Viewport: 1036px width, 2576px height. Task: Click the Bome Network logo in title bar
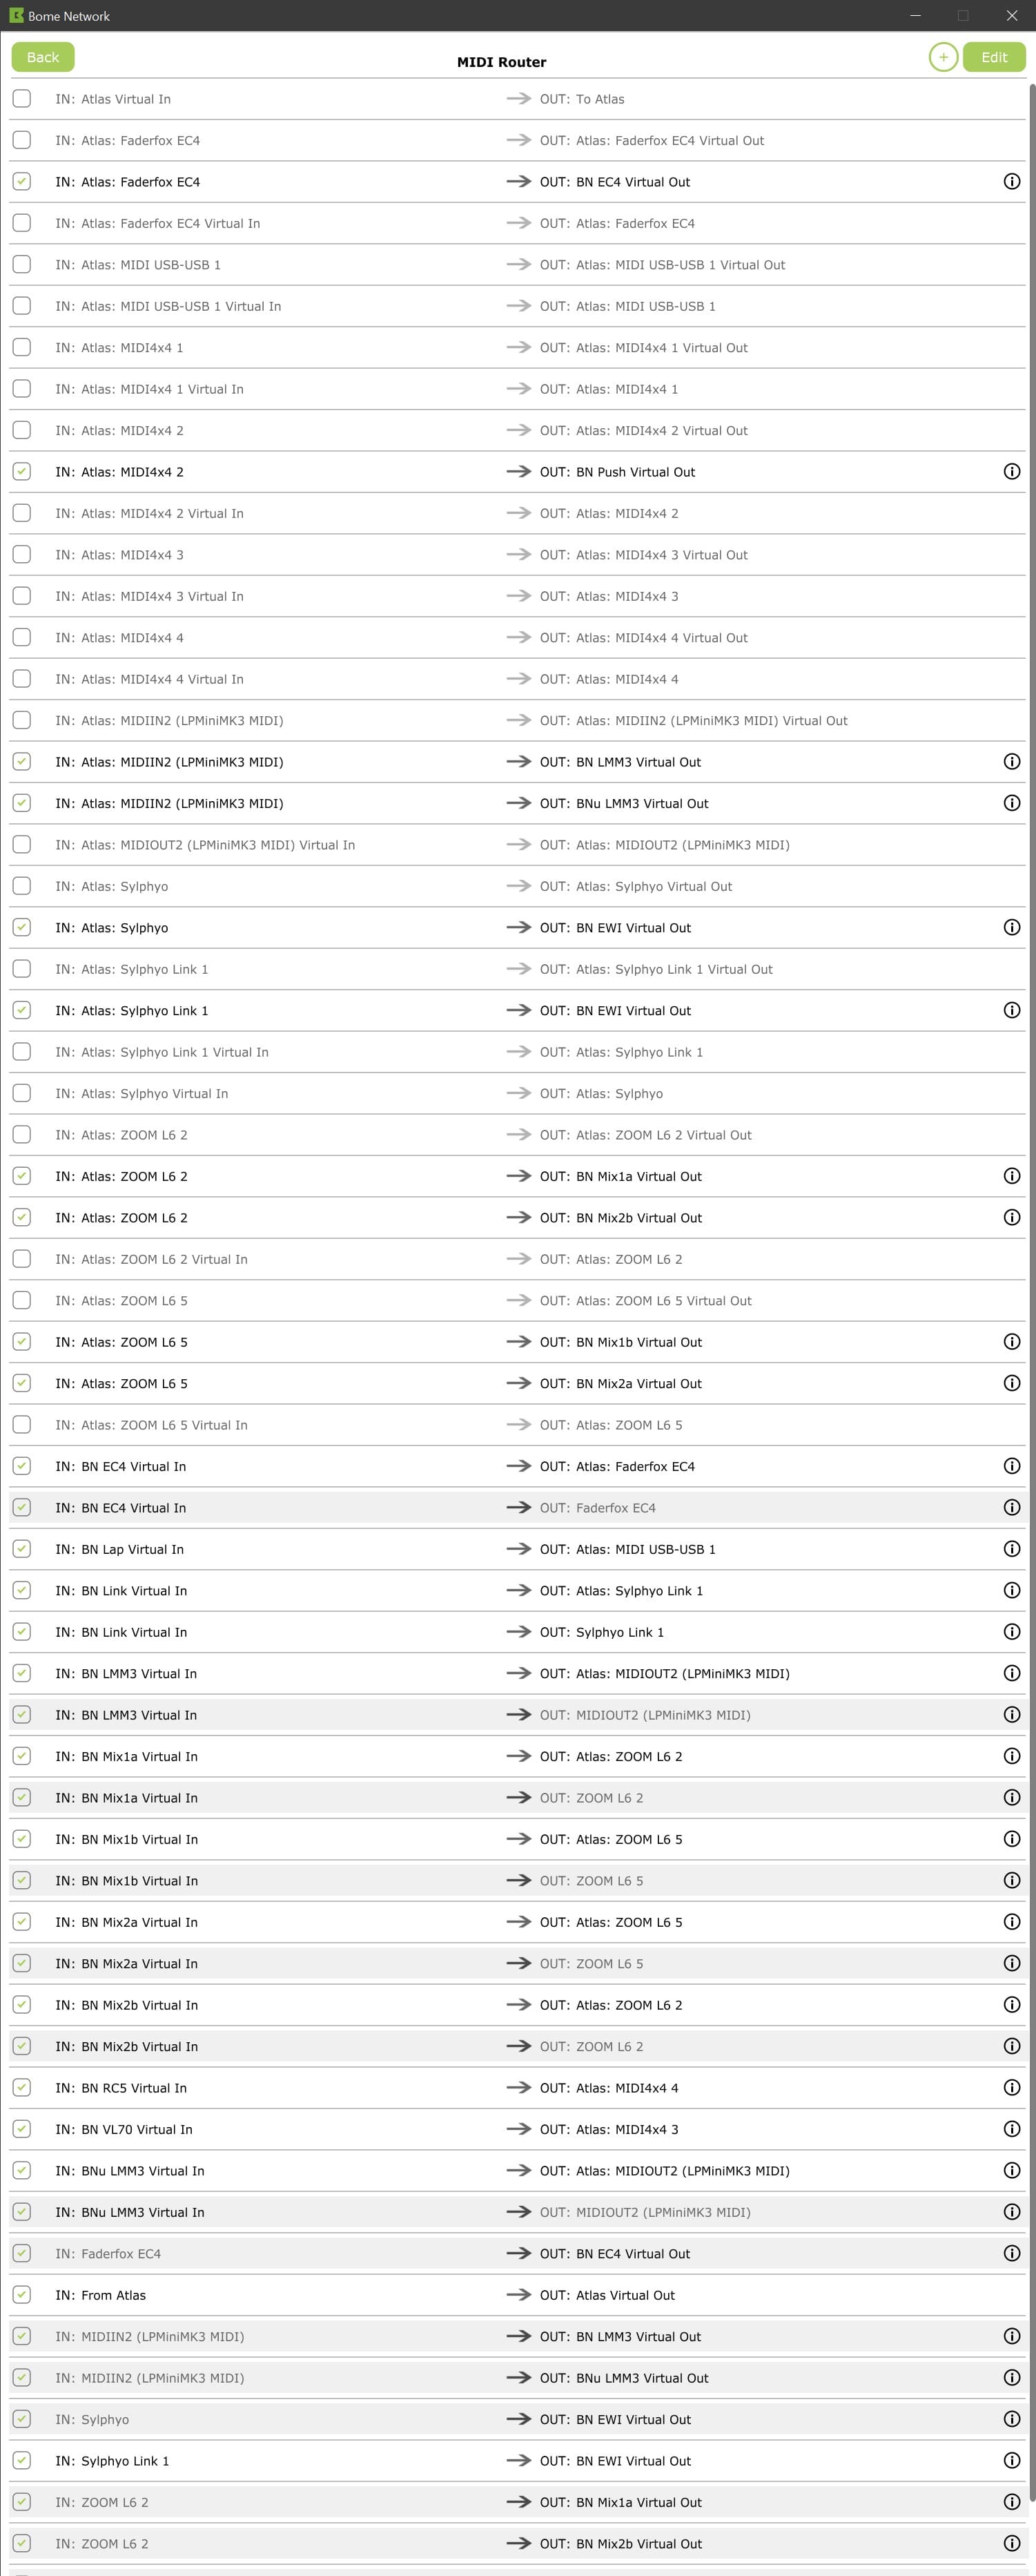tap(16, 15)
